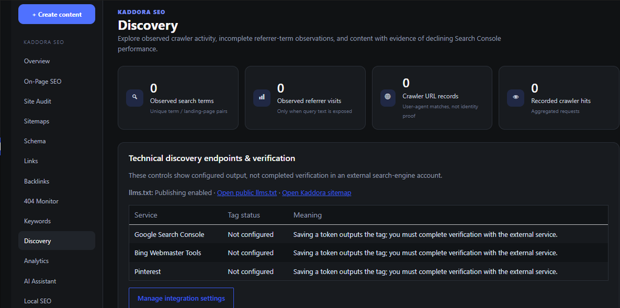Click the bar chart icon on Observed referrer visits card
Screen dimensions: 620x308
tap(262, 97)
